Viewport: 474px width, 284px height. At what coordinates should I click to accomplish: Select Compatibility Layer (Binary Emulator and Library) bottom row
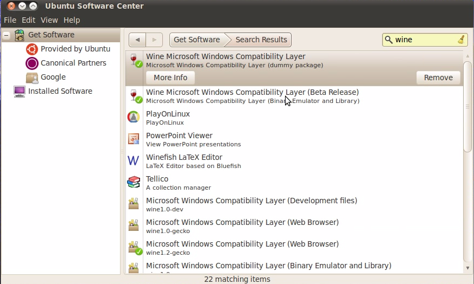click(x=294, y=267)
